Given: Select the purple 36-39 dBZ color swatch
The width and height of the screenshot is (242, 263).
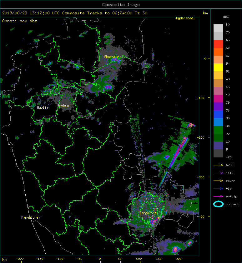Looking at the screenshot, I should tap(218, 107).
